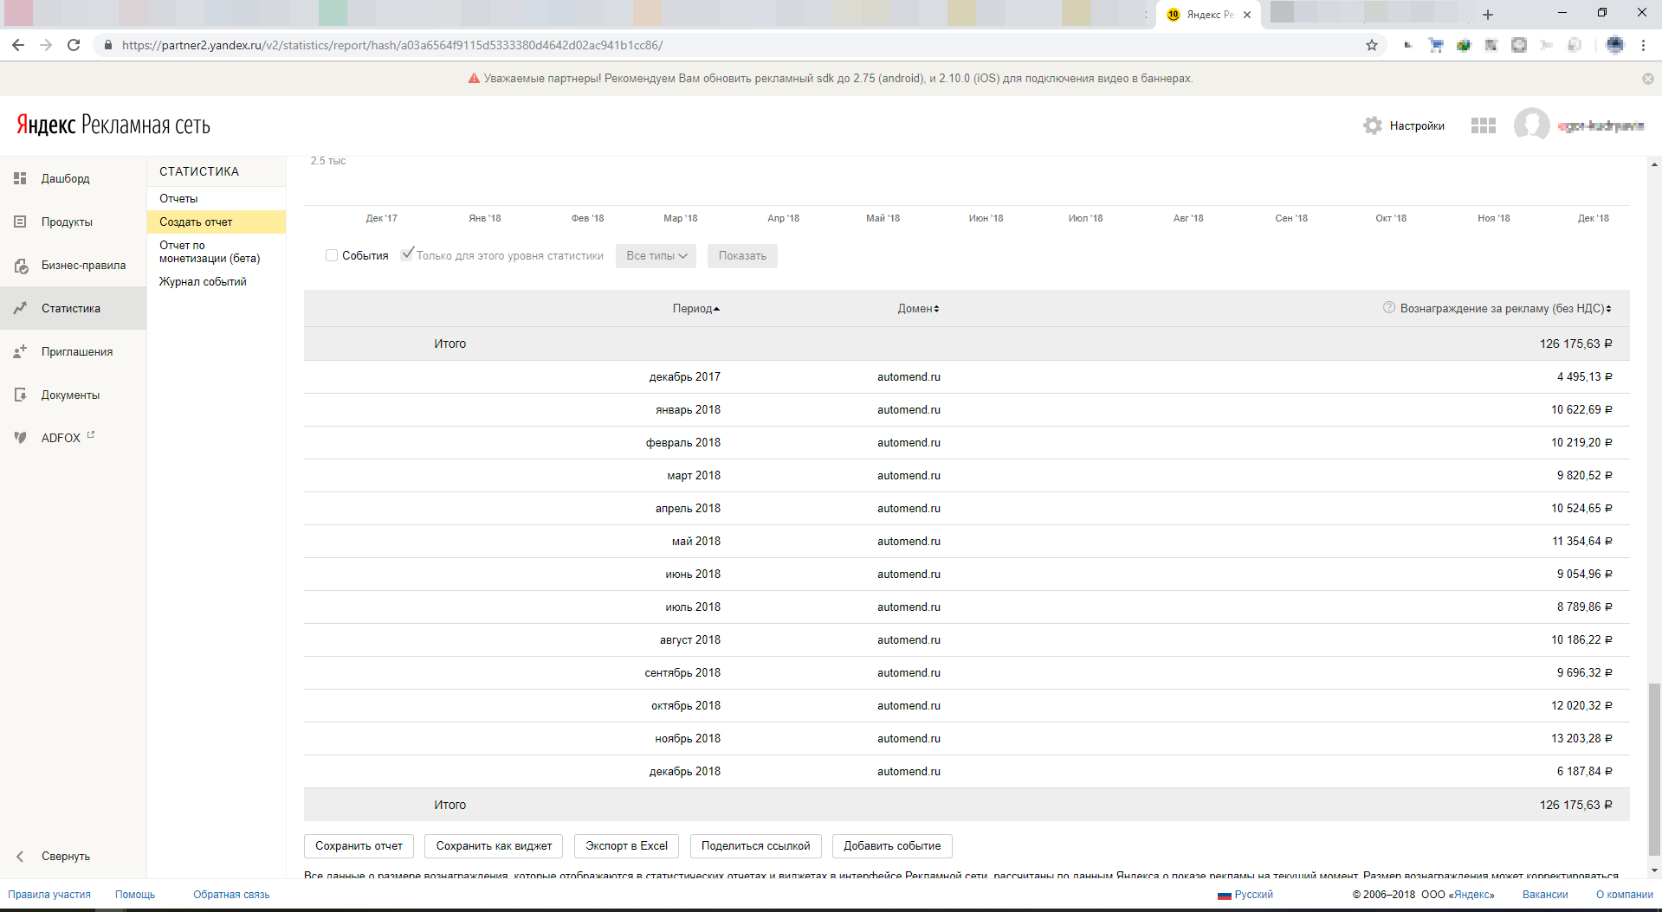Click the scrollbar down arrow
Viewport: 1662px width, 912px height.
click(1654, 870)
